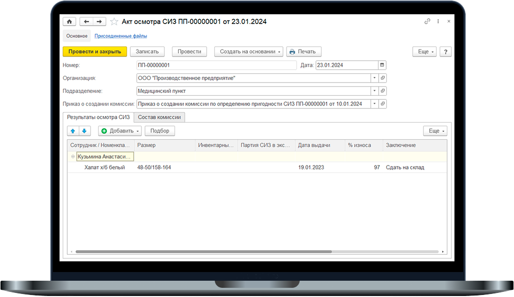Open the Создать на основании dropdown
This screenshot has width=514, height=297.
tap(249, 51)
